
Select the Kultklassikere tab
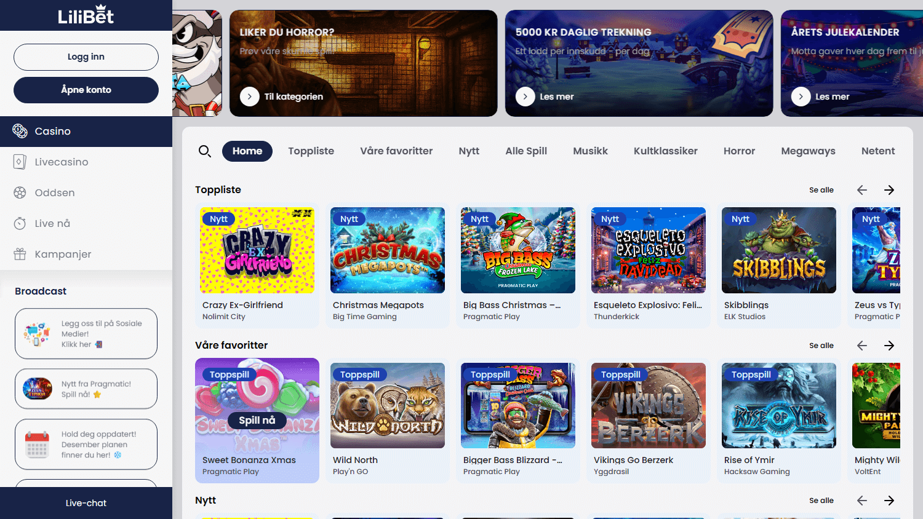click(x=665, y=151)
